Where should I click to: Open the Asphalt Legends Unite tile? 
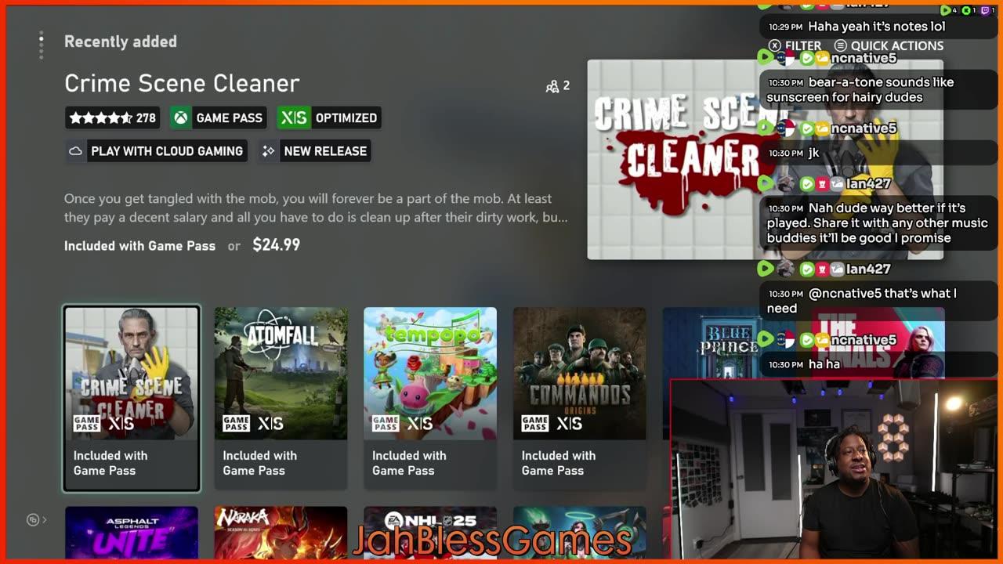tap(132, 533)
